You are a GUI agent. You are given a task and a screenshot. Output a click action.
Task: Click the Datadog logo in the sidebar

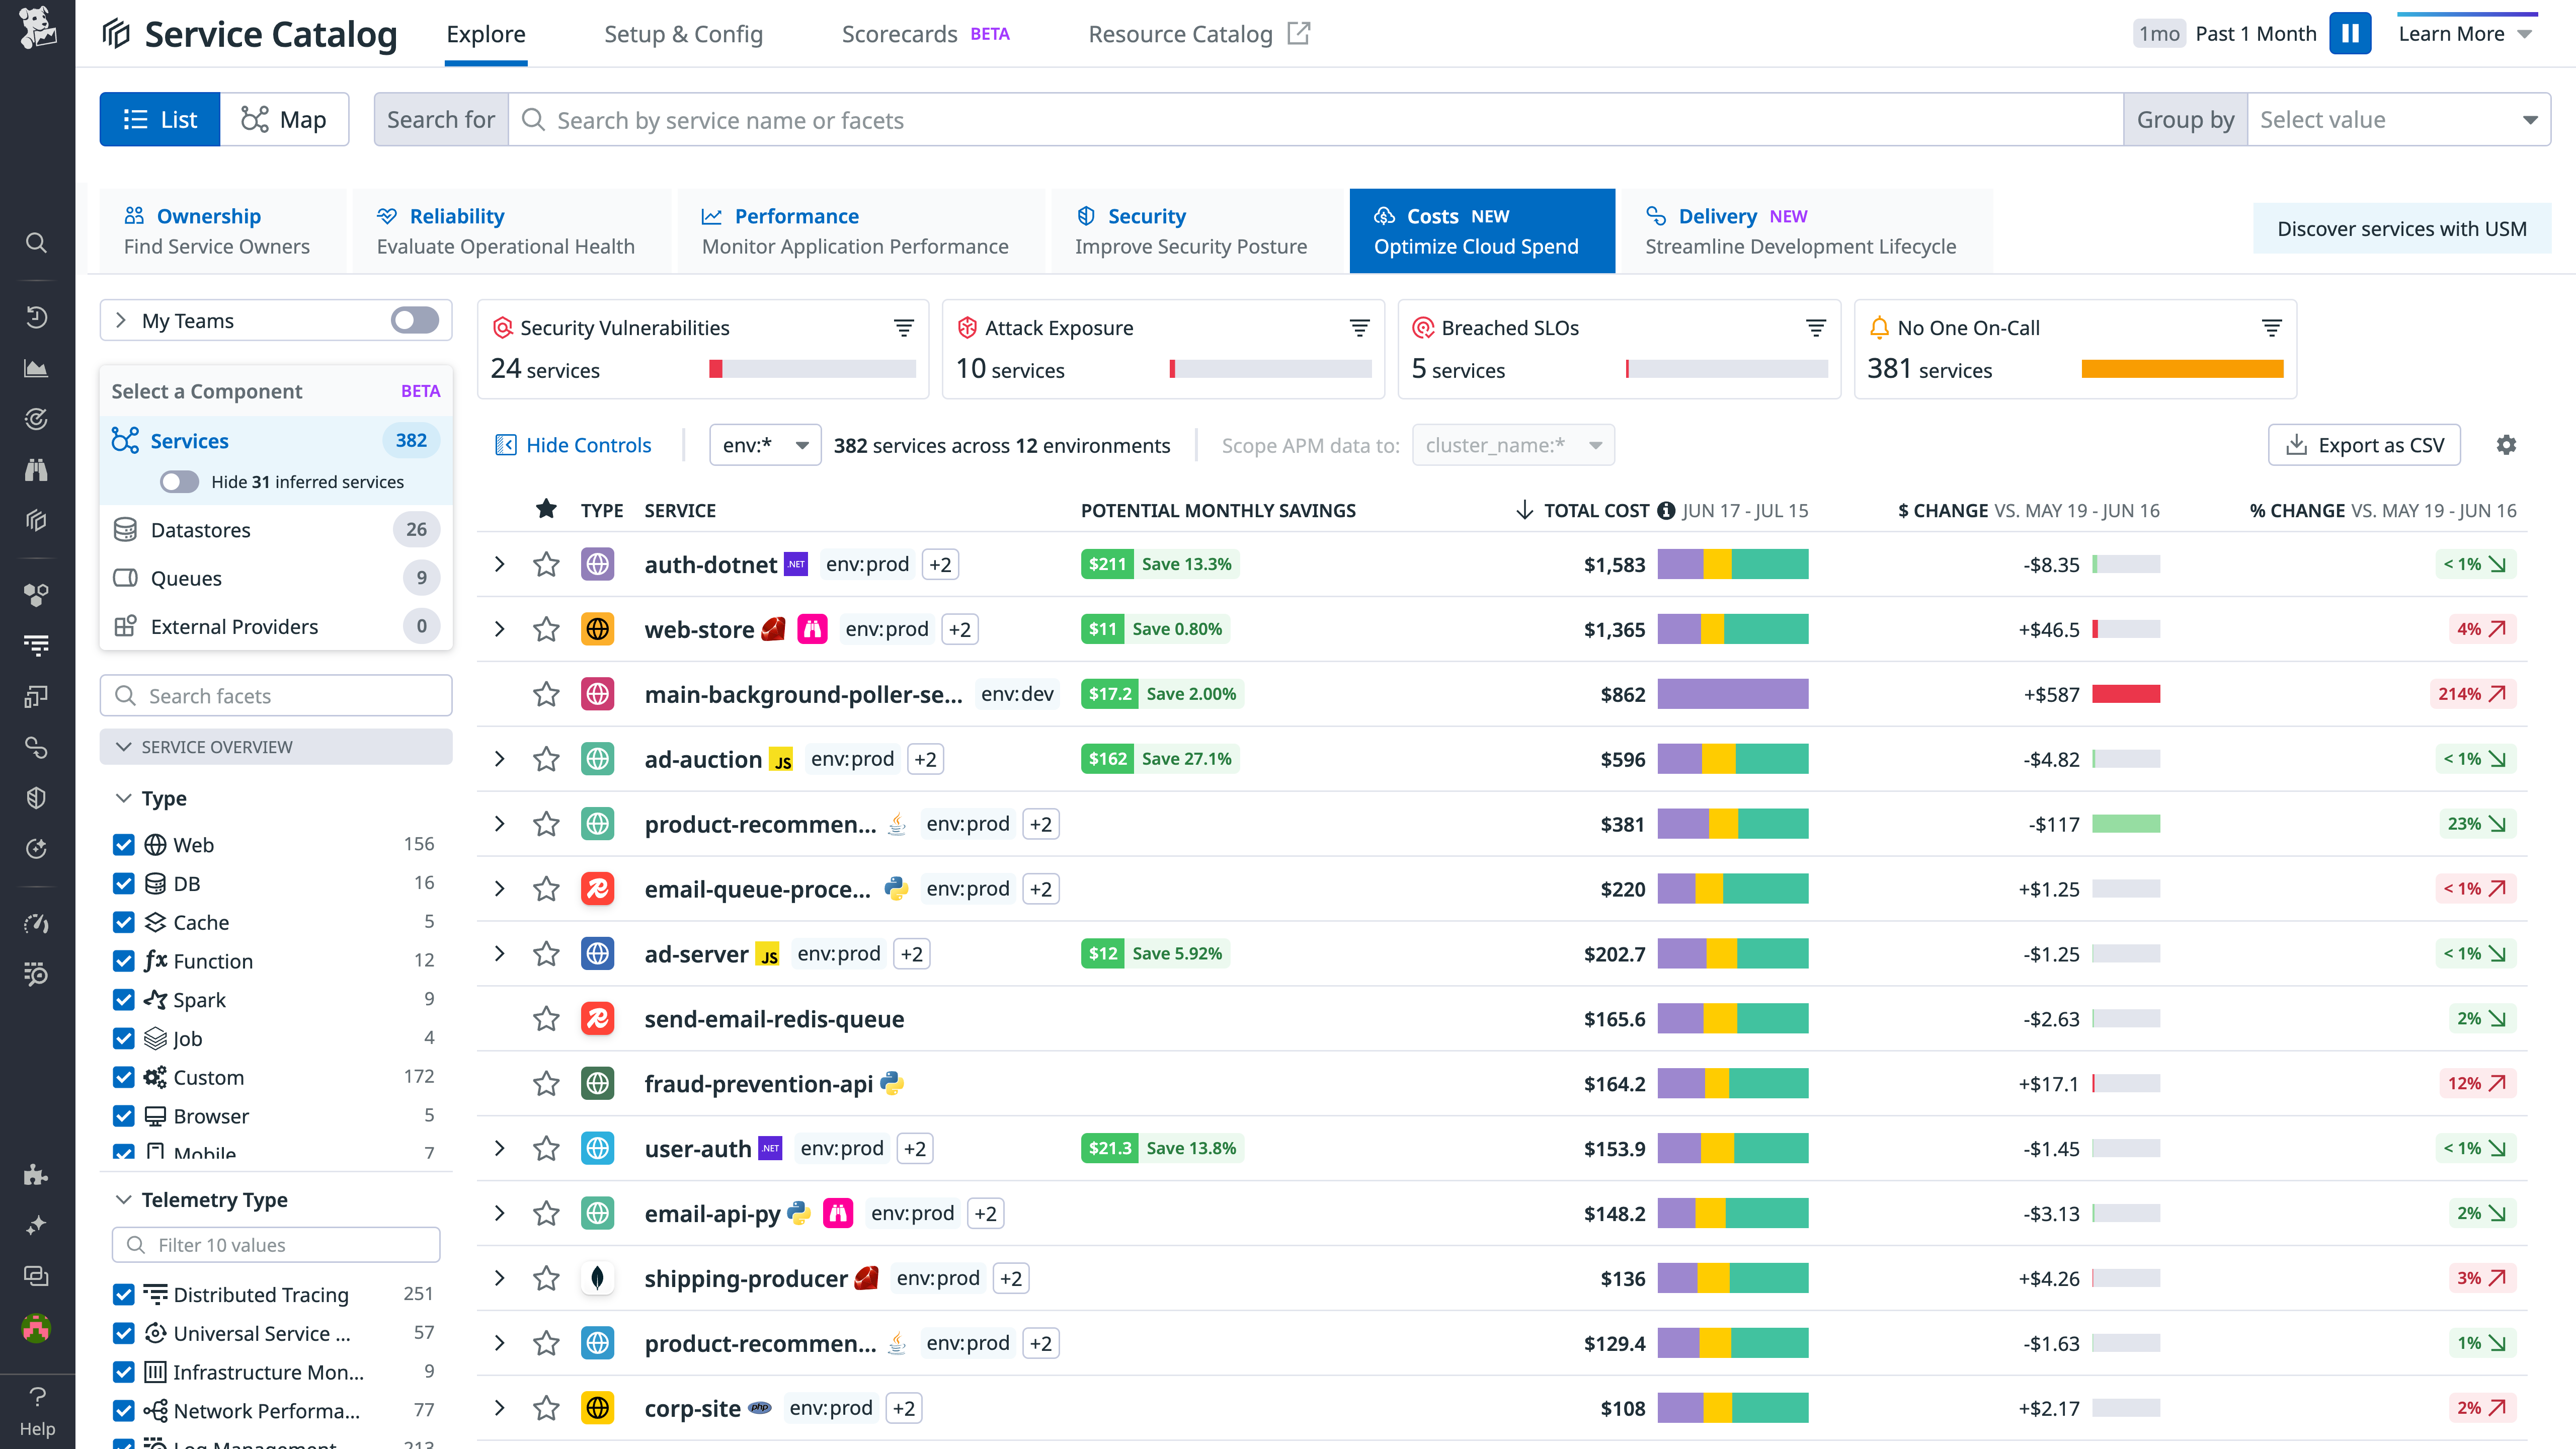coord(36,28)
